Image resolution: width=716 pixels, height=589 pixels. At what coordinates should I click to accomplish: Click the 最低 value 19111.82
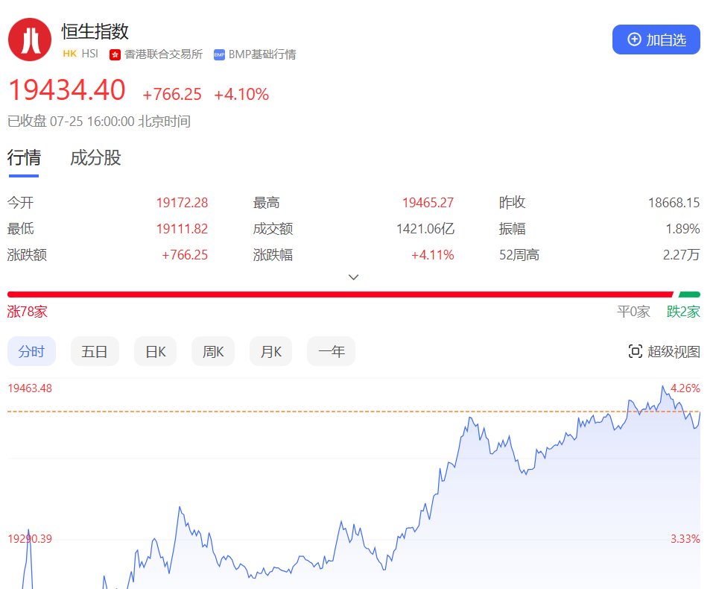(x=182, y=228)
